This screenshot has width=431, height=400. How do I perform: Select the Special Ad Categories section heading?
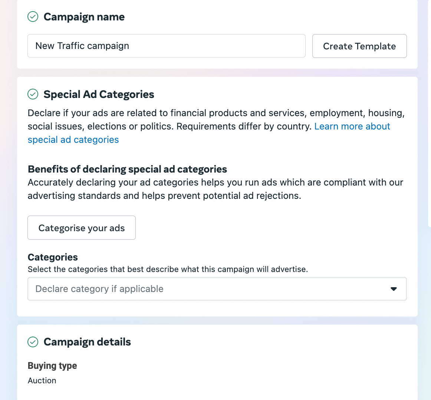99,94
